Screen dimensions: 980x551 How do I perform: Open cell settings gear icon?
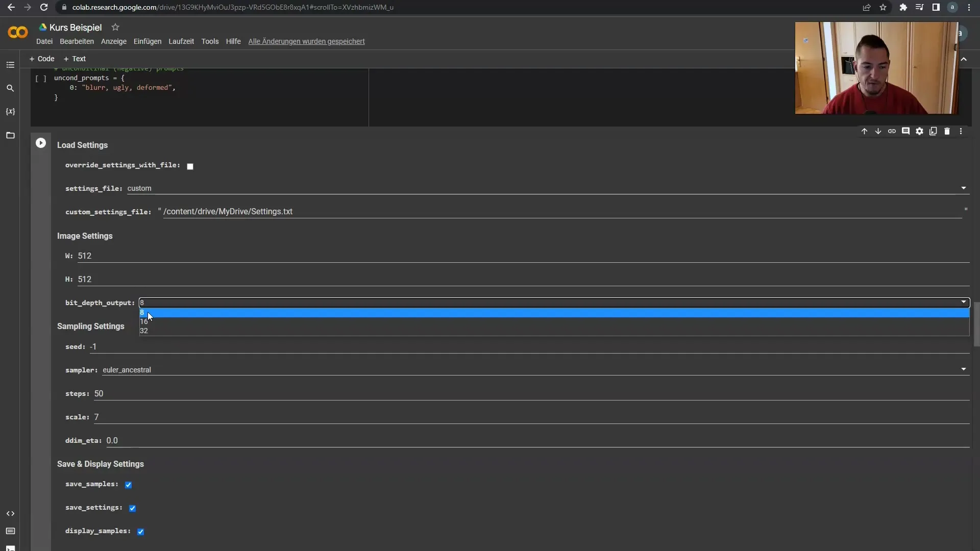pyautogui.click(x=919, y=131)
